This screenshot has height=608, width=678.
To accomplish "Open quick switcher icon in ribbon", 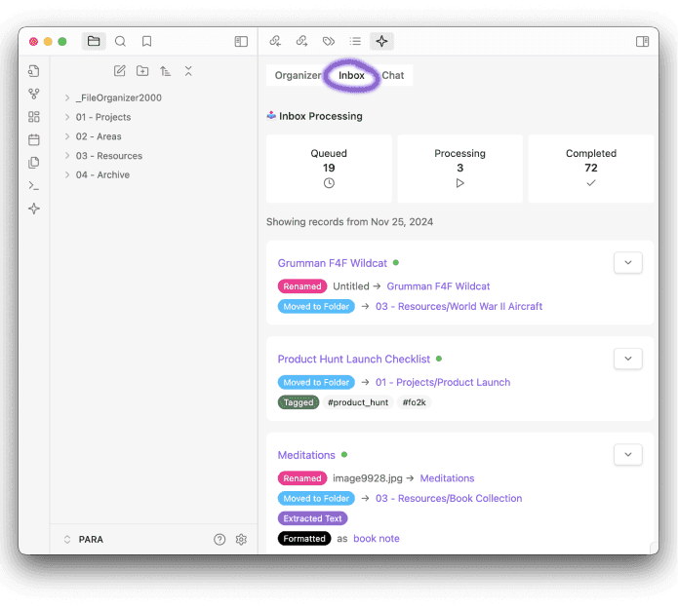I will (34, 71).
